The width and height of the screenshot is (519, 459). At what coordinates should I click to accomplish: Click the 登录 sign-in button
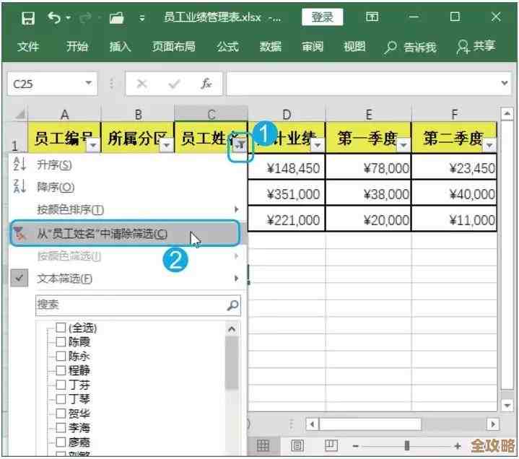pyautogui.click(x=323, y=17)
